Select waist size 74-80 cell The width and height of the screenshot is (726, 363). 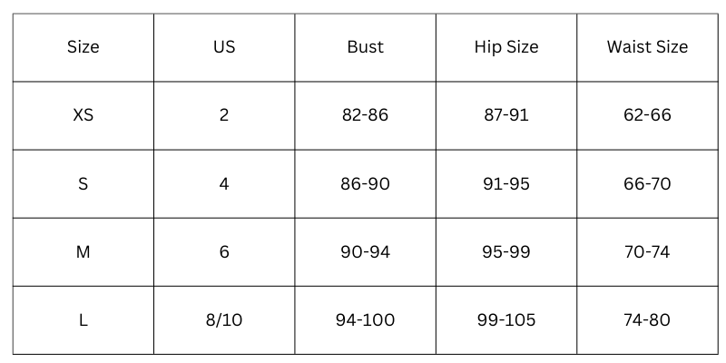coord(647,319)
